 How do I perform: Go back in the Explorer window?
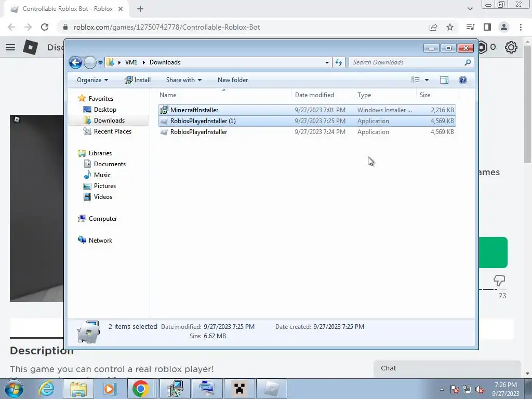[x=75, y=62]
